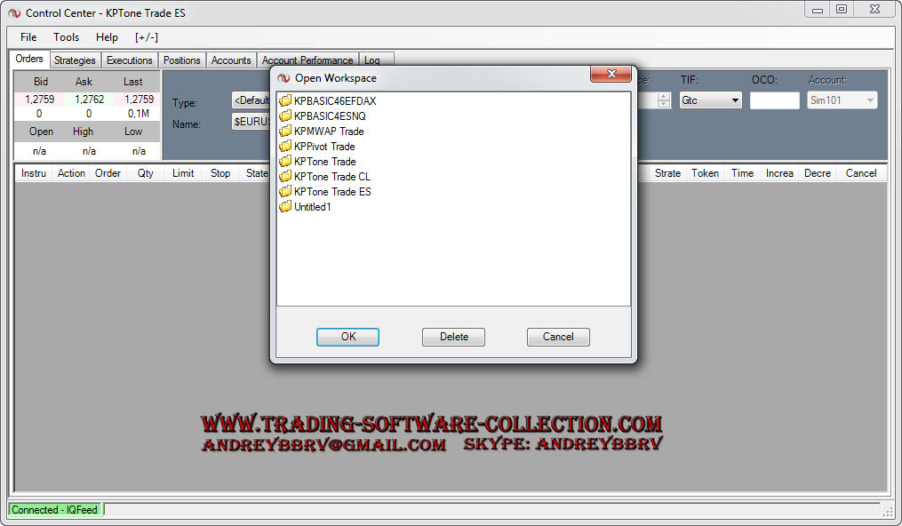Switch to the Executions tab
The image size is (902, 526).
point(130,60)
